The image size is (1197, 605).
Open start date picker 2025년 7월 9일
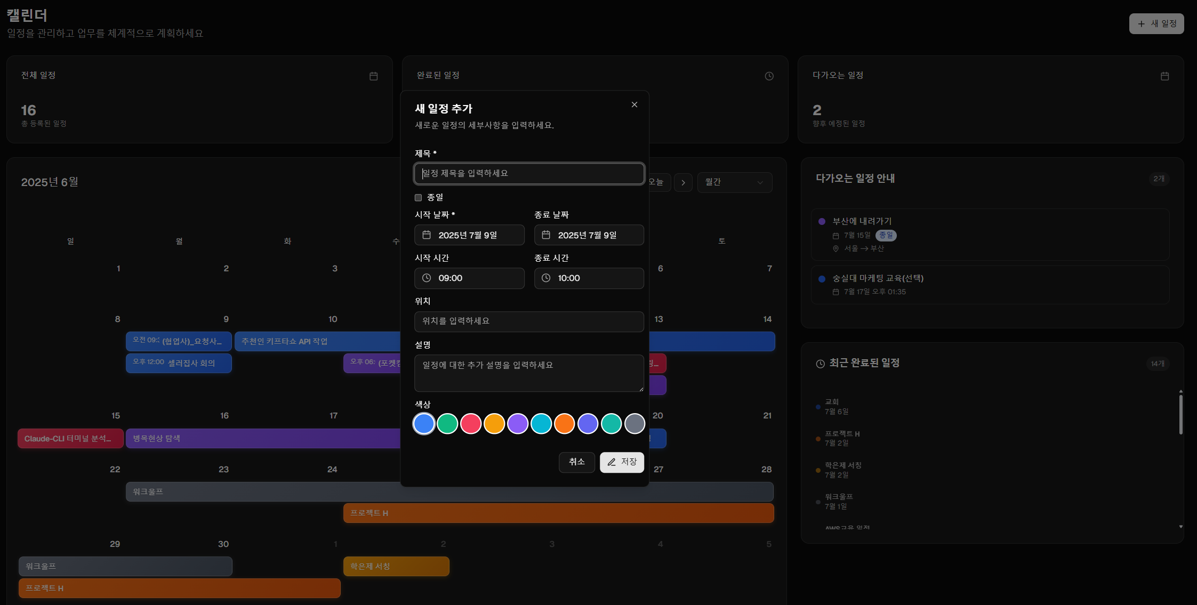pos(469,235)
